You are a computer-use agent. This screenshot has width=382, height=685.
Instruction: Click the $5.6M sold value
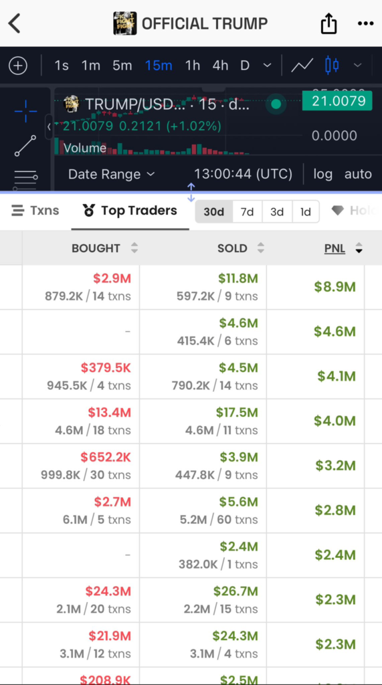pos(239,502)
